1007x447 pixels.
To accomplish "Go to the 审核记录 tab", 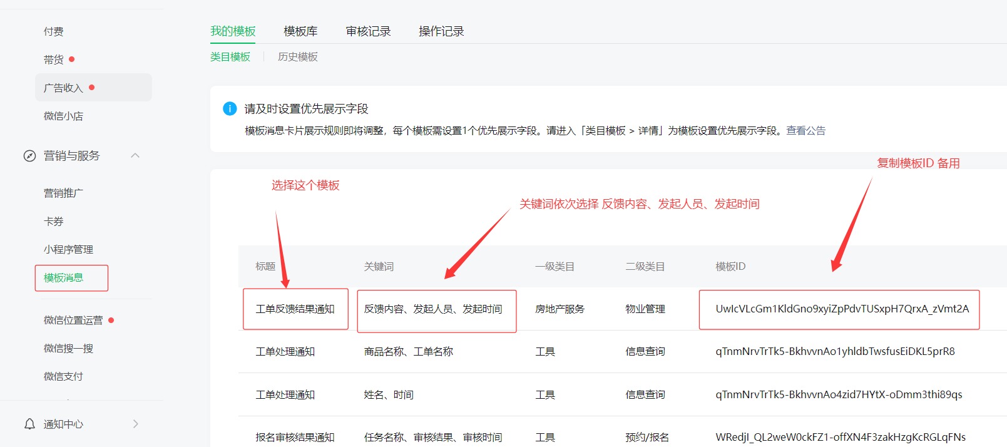I will pyautogui.click(x=368, y=31).
